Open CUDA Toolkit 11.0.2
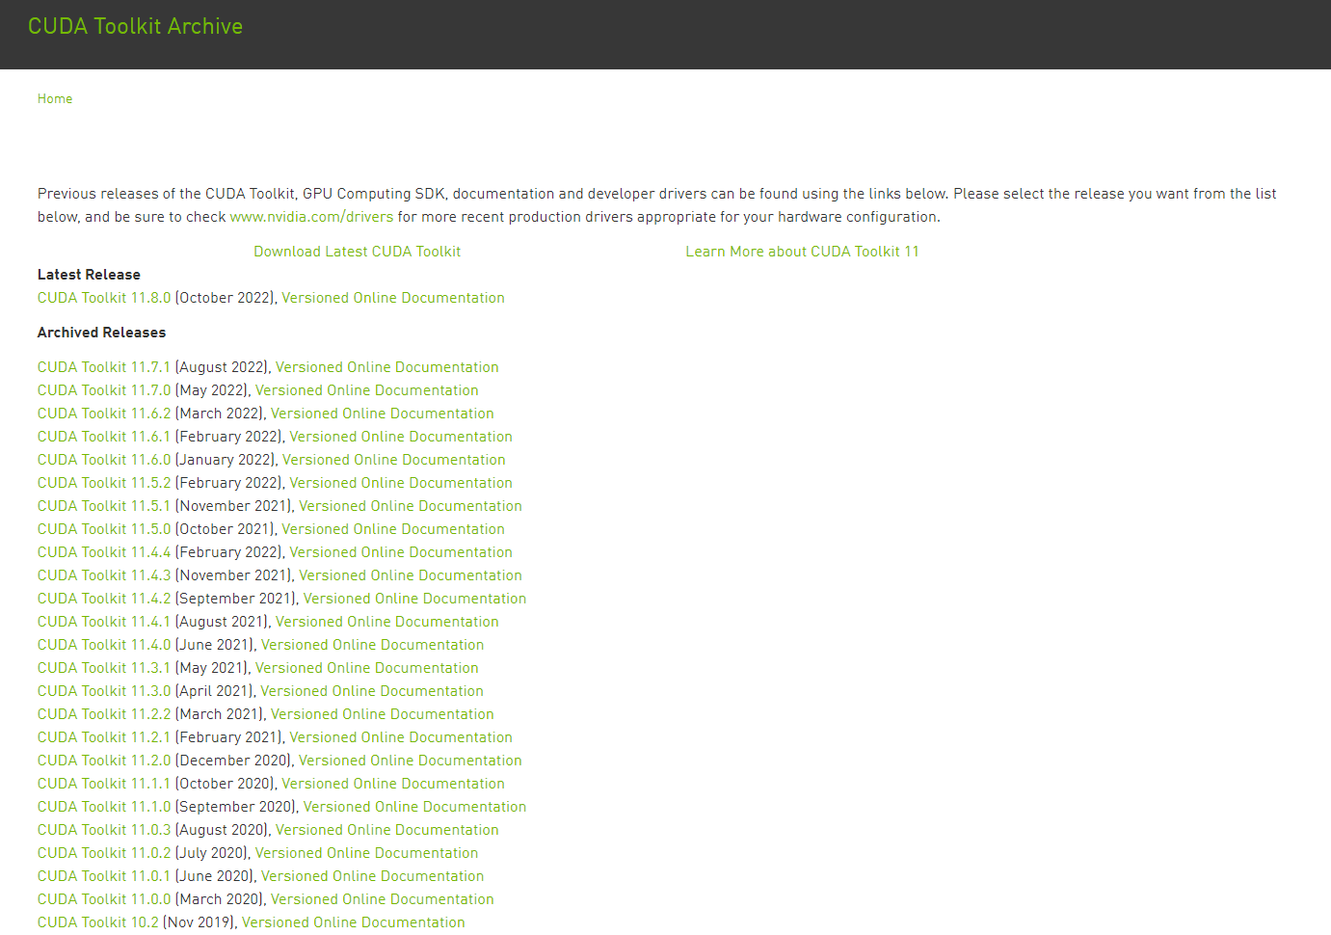 point(104,853)
